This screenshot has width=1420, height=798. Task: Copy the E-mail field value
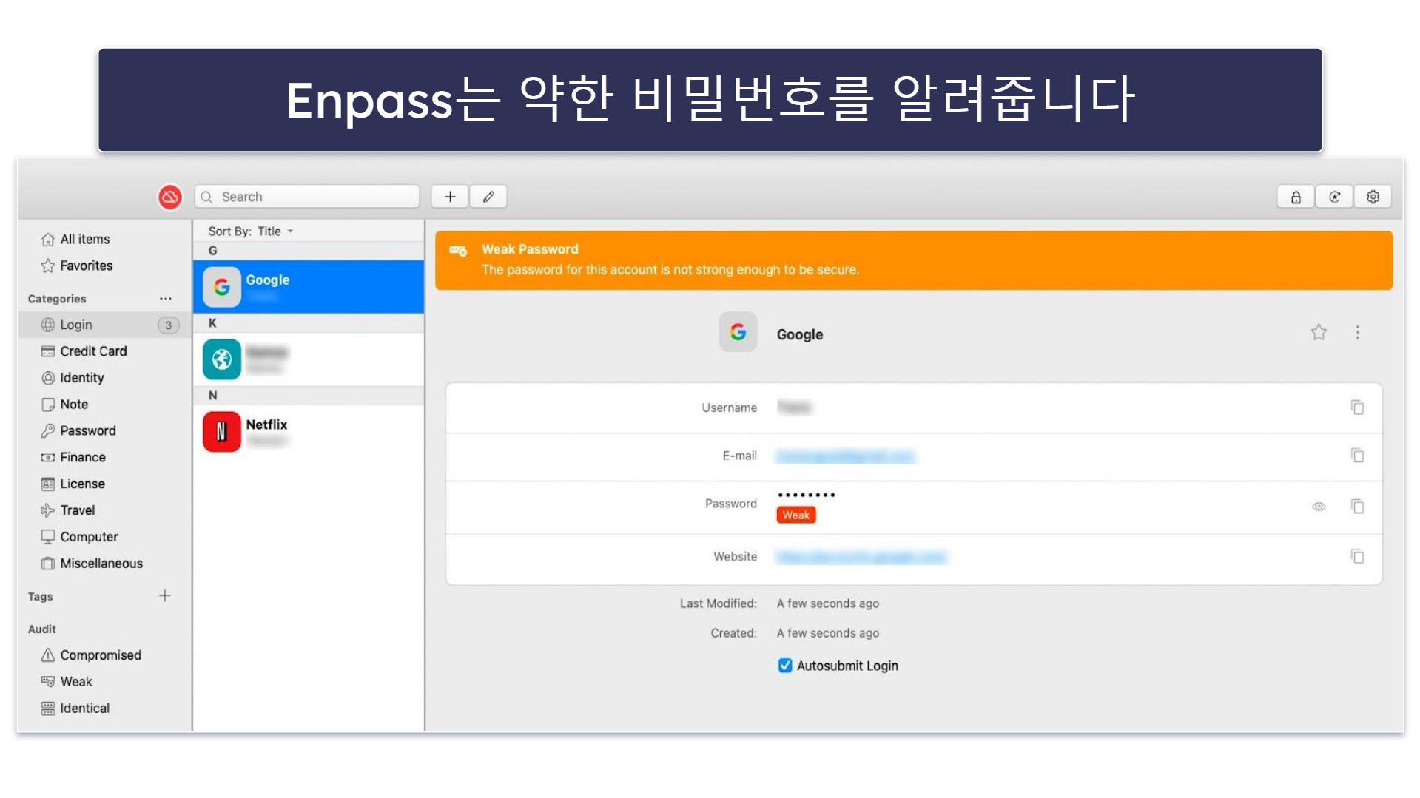click(x=1357, y=456)
